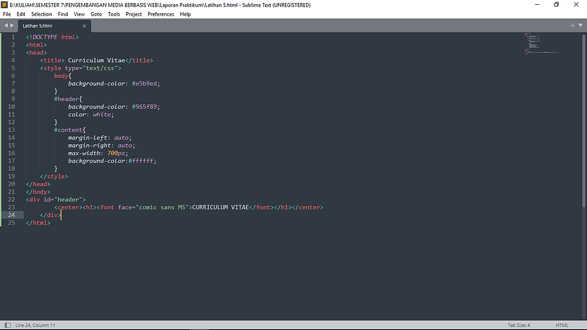Viewport: 587px width, 330px height.
Task: Open the File menu
Action: click(7, 14)
